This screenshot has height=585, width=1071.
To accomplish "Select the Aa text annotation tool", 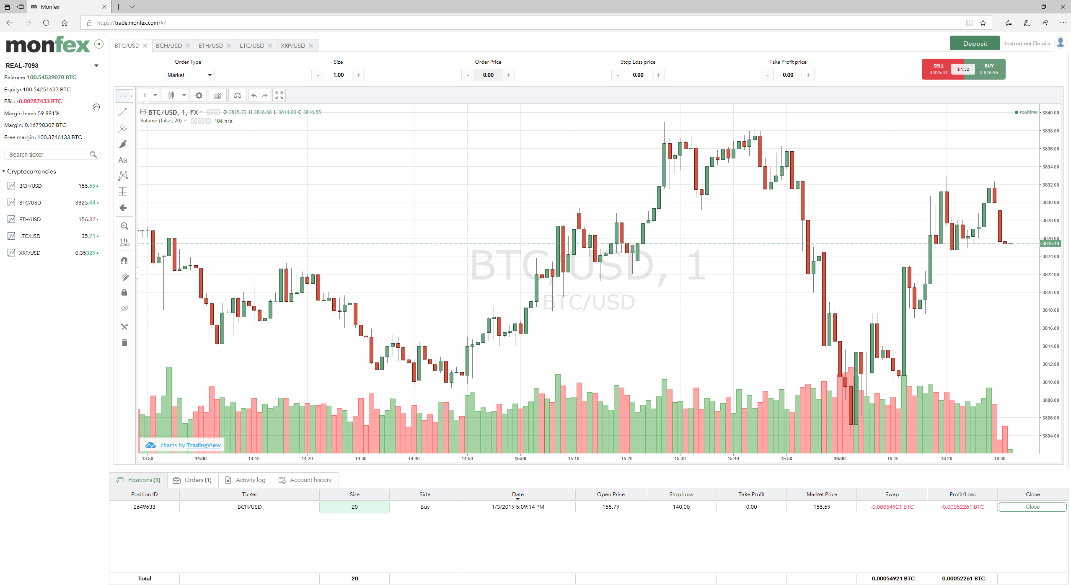I will [x=123, y=160].
